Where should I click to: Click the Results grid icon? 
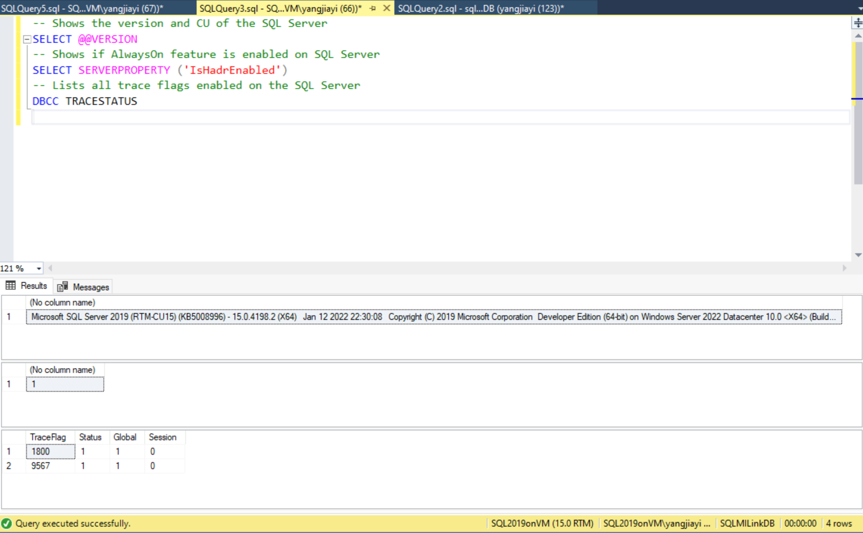10,286
